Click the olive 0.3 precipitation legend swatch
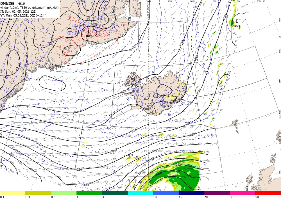 pos(38,193)
